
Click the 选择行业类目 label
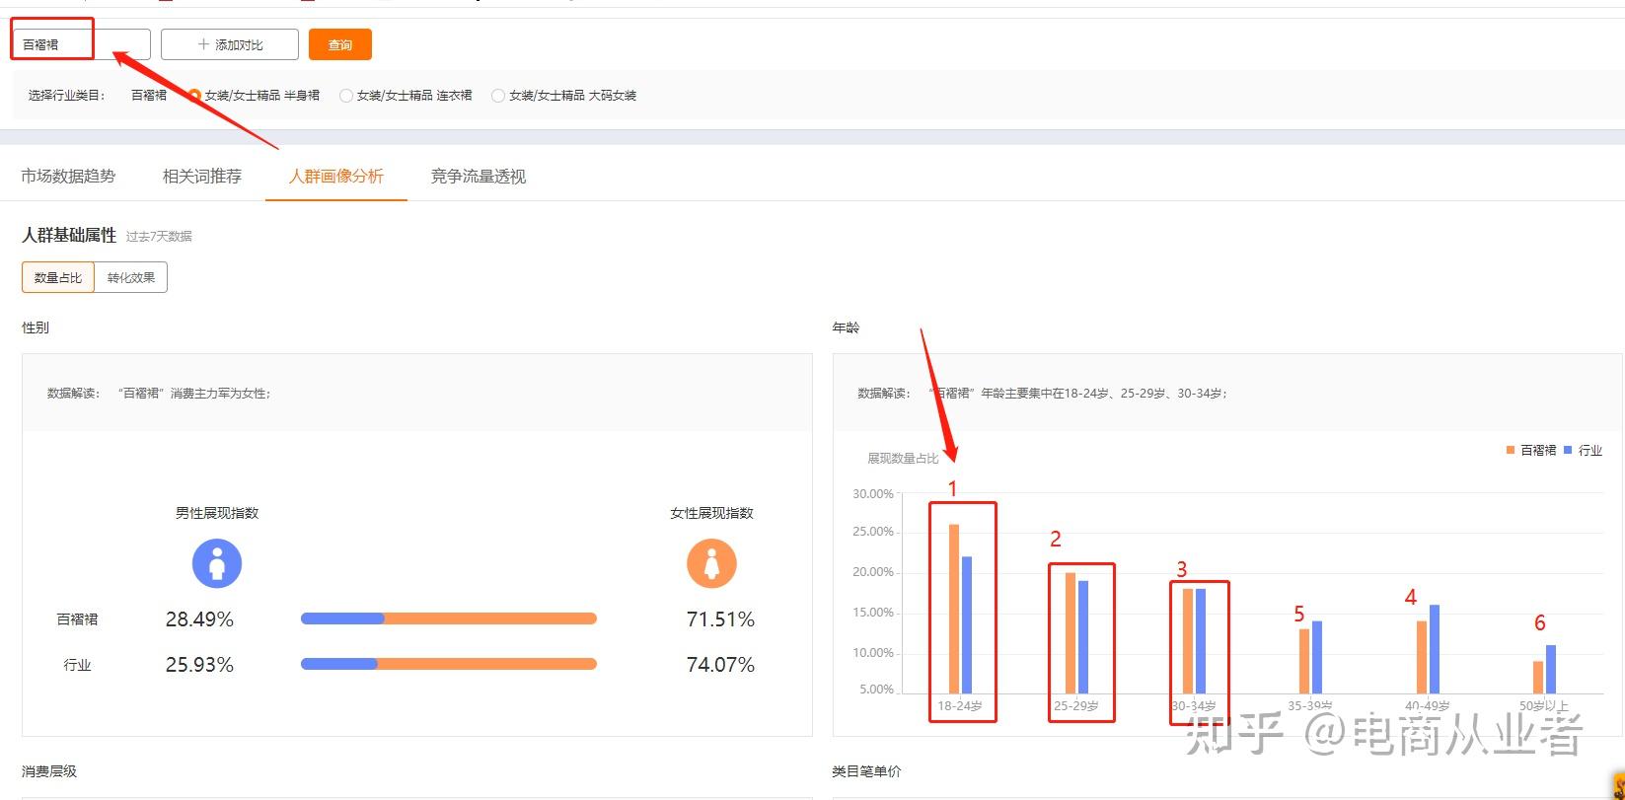[x=67, y=96]
